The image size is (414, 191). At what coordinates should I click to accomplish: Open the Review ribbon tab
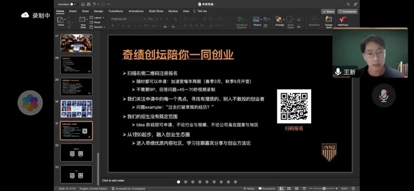click(x=173, y=11)
